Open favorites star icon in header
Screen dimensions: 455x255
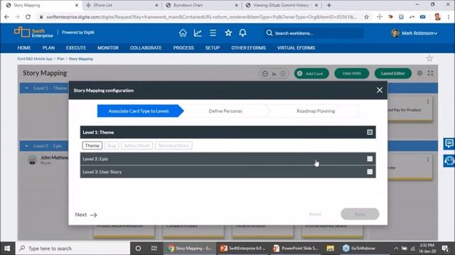[x=228, y=33]
